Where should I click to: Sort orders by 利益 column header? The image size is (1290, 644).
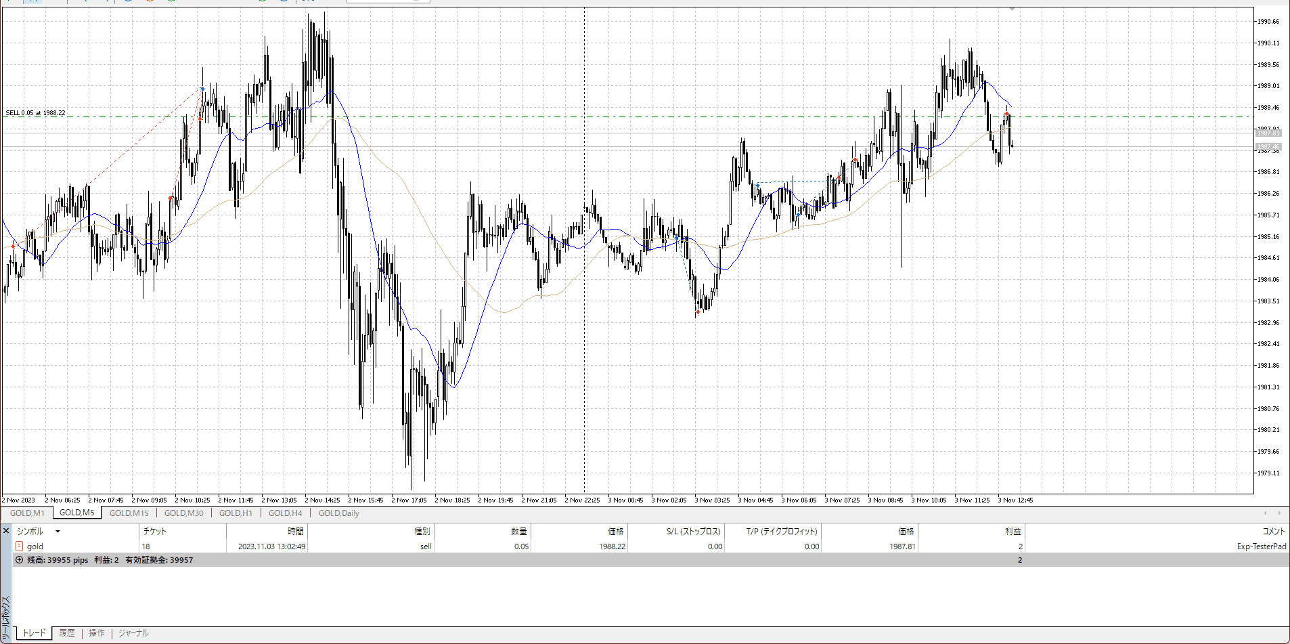click(1013, 532)
